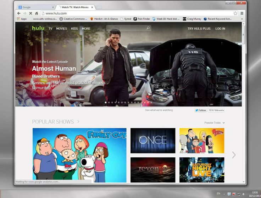261x198 pixels.
Task: Select the Watch TV. Watch Movies tab
Action: point(76,7)
